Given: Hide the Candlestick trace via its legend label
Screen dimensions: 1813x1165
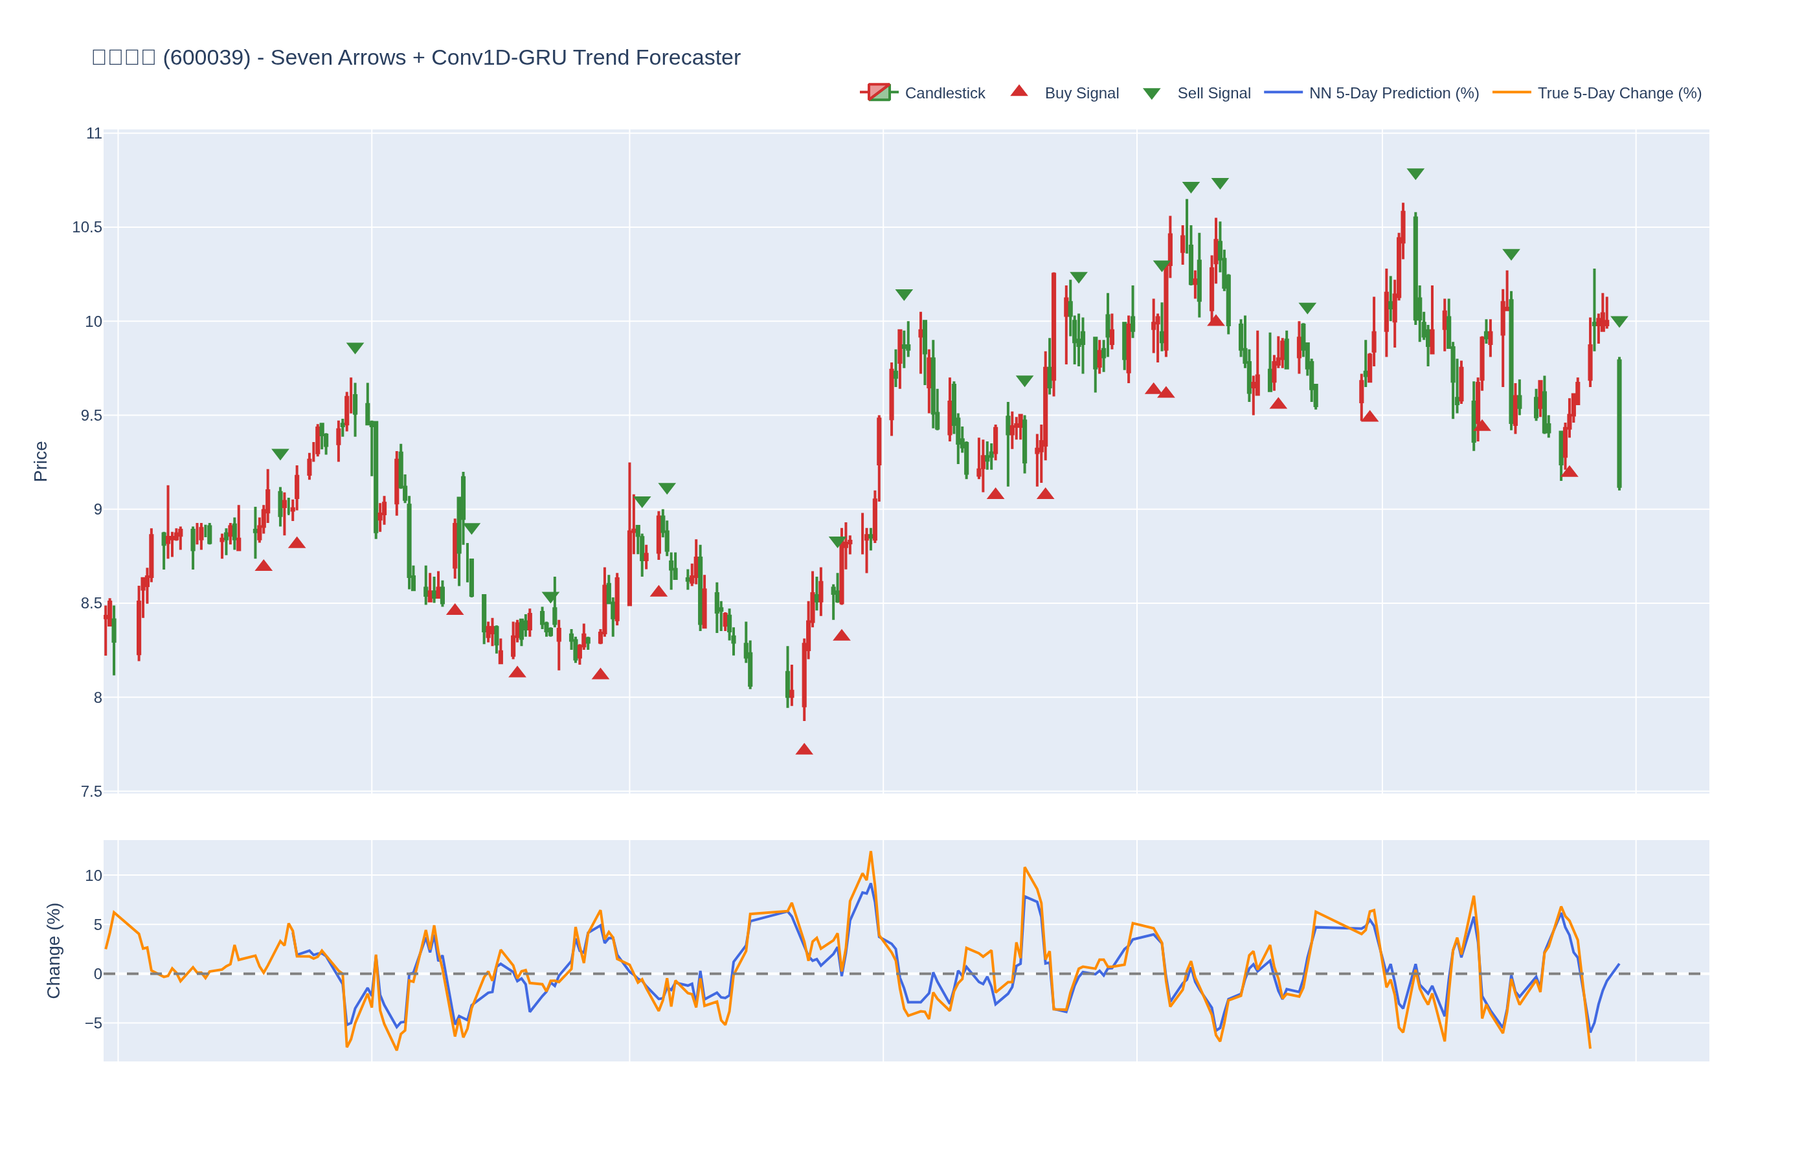Looking at the screenshot, I should pos(944,93).
